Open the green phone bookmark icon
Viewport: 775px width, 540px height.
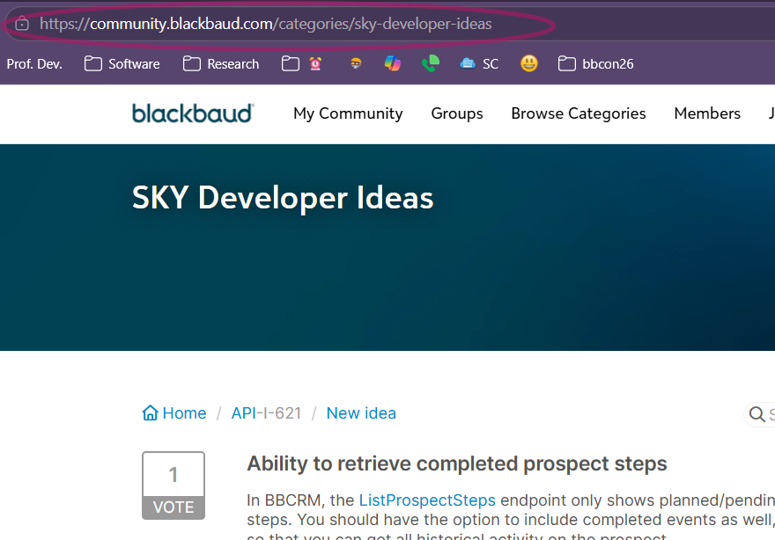coord(431,63)
